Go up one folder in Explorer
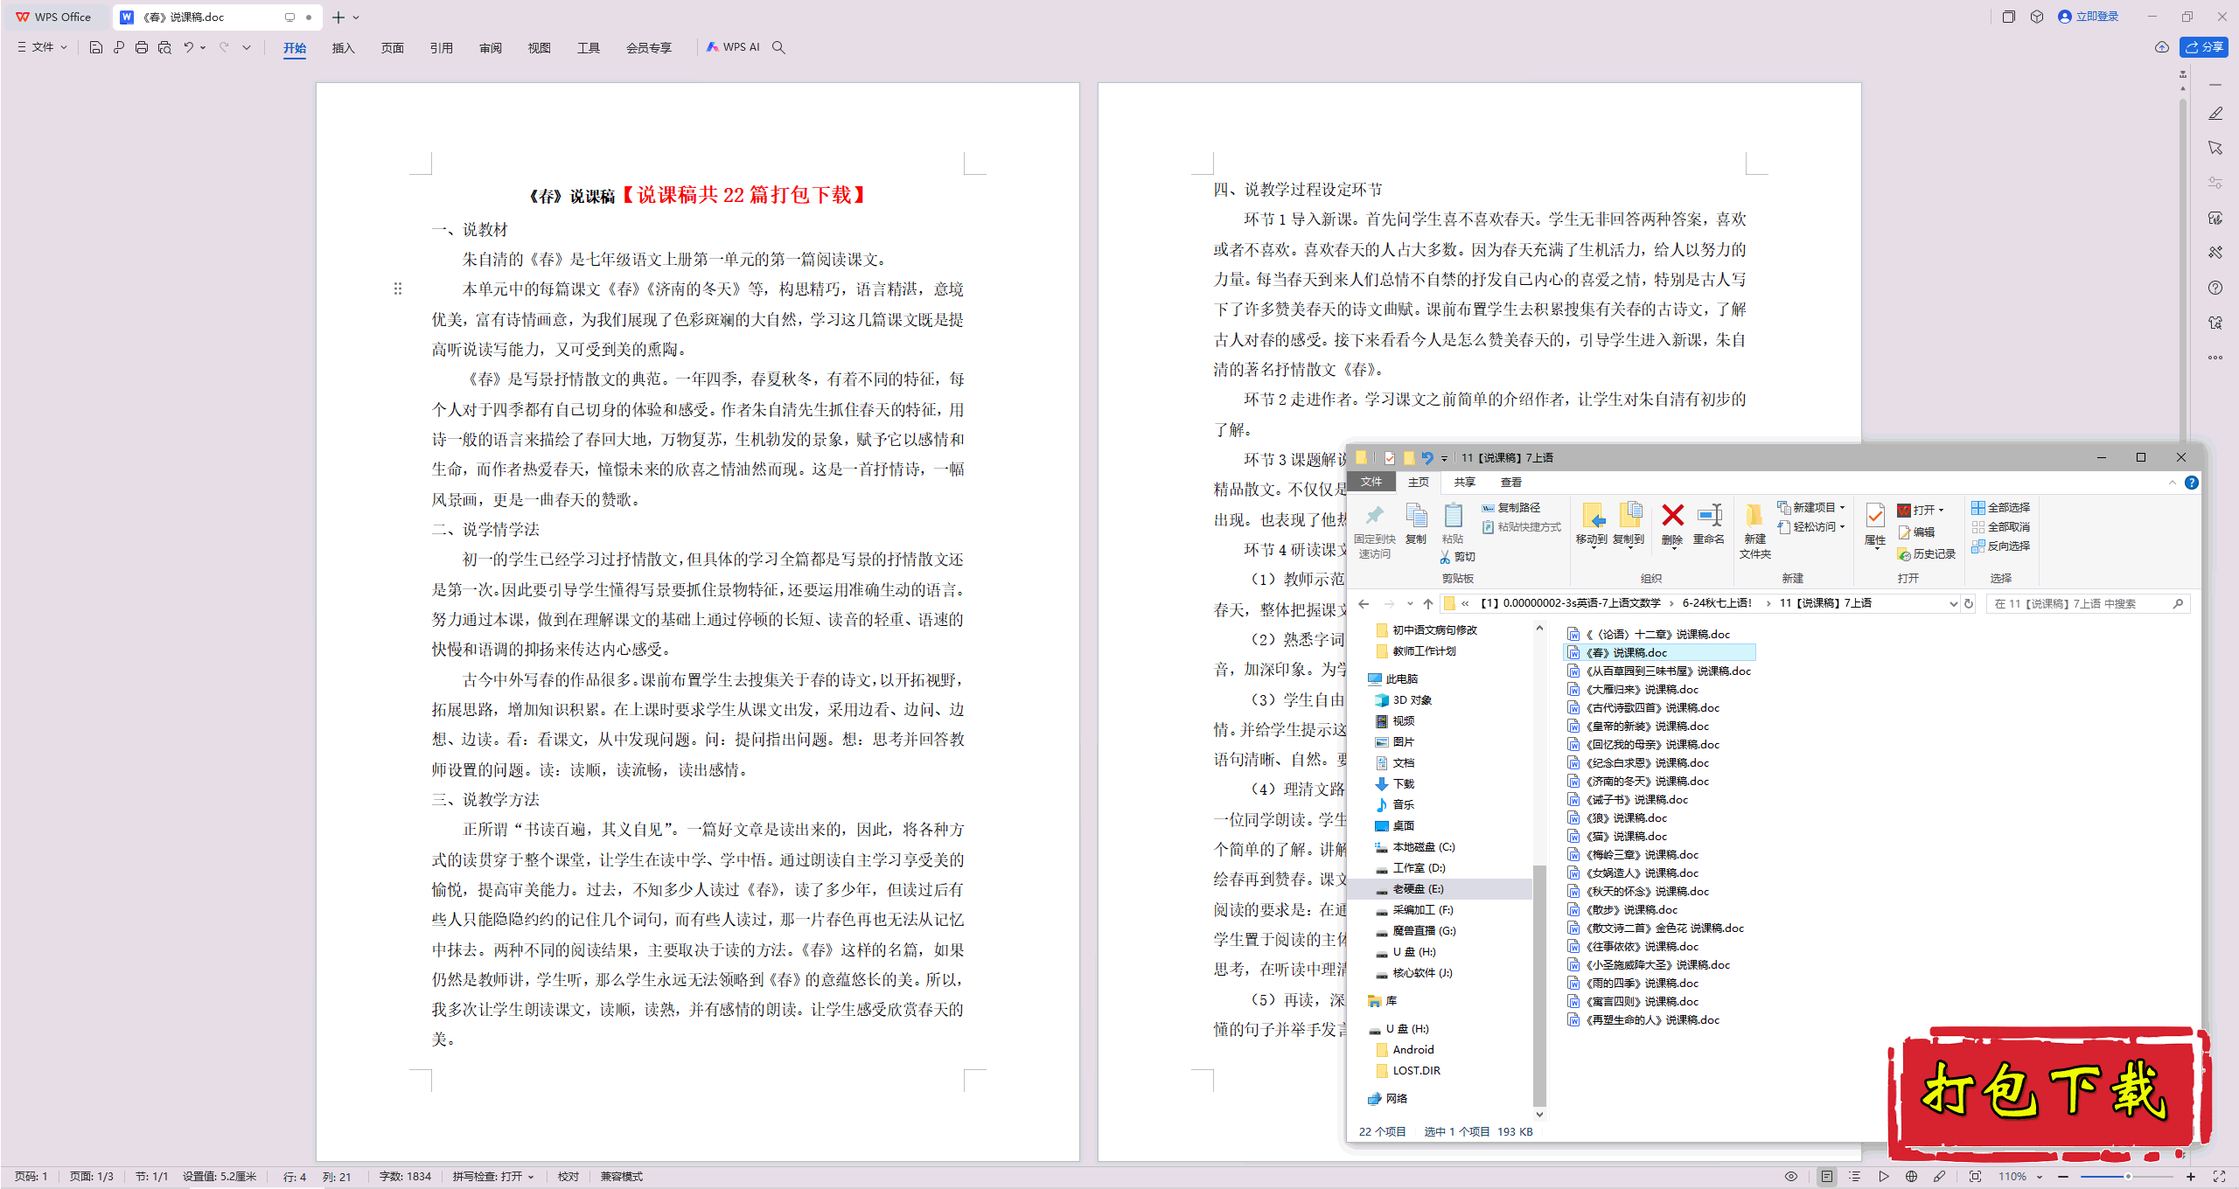The height and width of the screenshot is (1189, 2239). (x=1428, y=603)
